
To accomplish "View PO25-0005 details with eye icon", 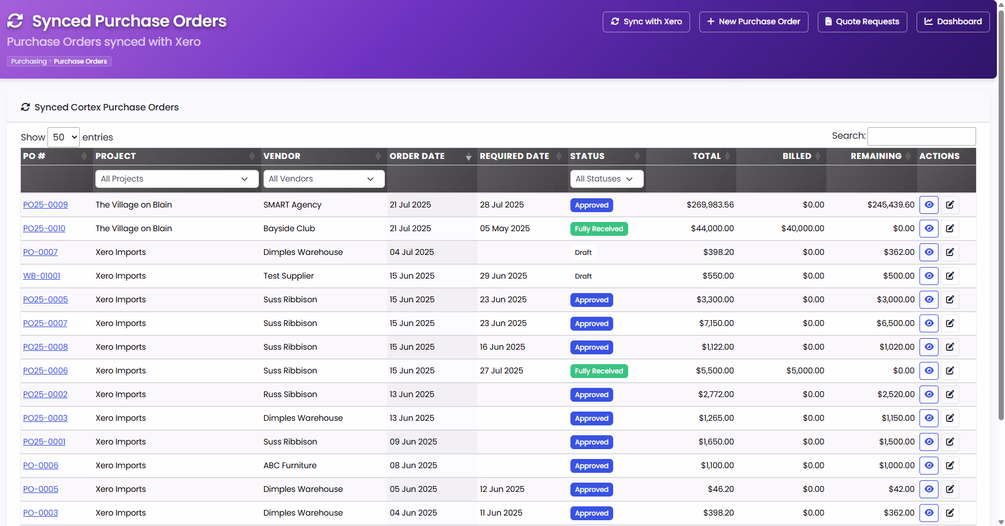I will pyautogui.click(x=929, y=299).
